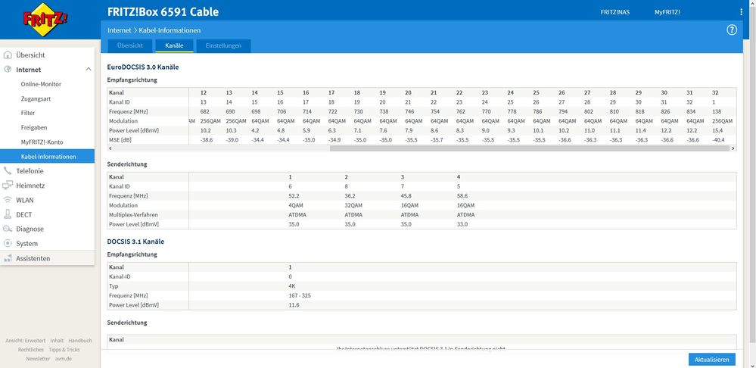Viewport: 756px width, 368px height.
Task: Click the 4K type value
Action: [x=291, y=286]
